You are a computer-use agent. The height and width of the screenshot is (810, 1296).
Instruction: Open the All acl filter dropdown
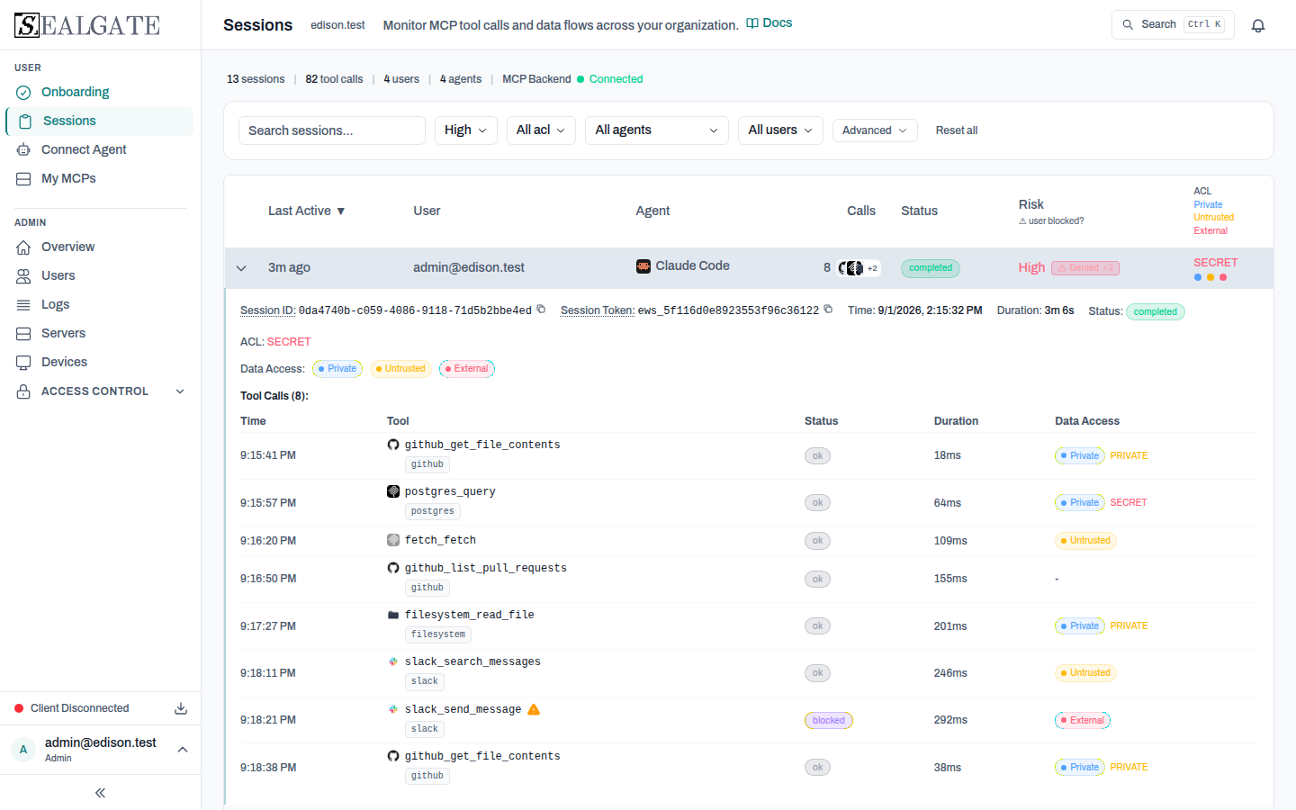[x=541, y=130]
